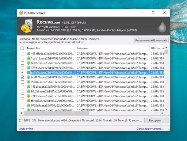Viewport: 187px width, 141px height.
Task: Click status dot of highlighted ec5d5caaea23d file
Action: [29, 72]
